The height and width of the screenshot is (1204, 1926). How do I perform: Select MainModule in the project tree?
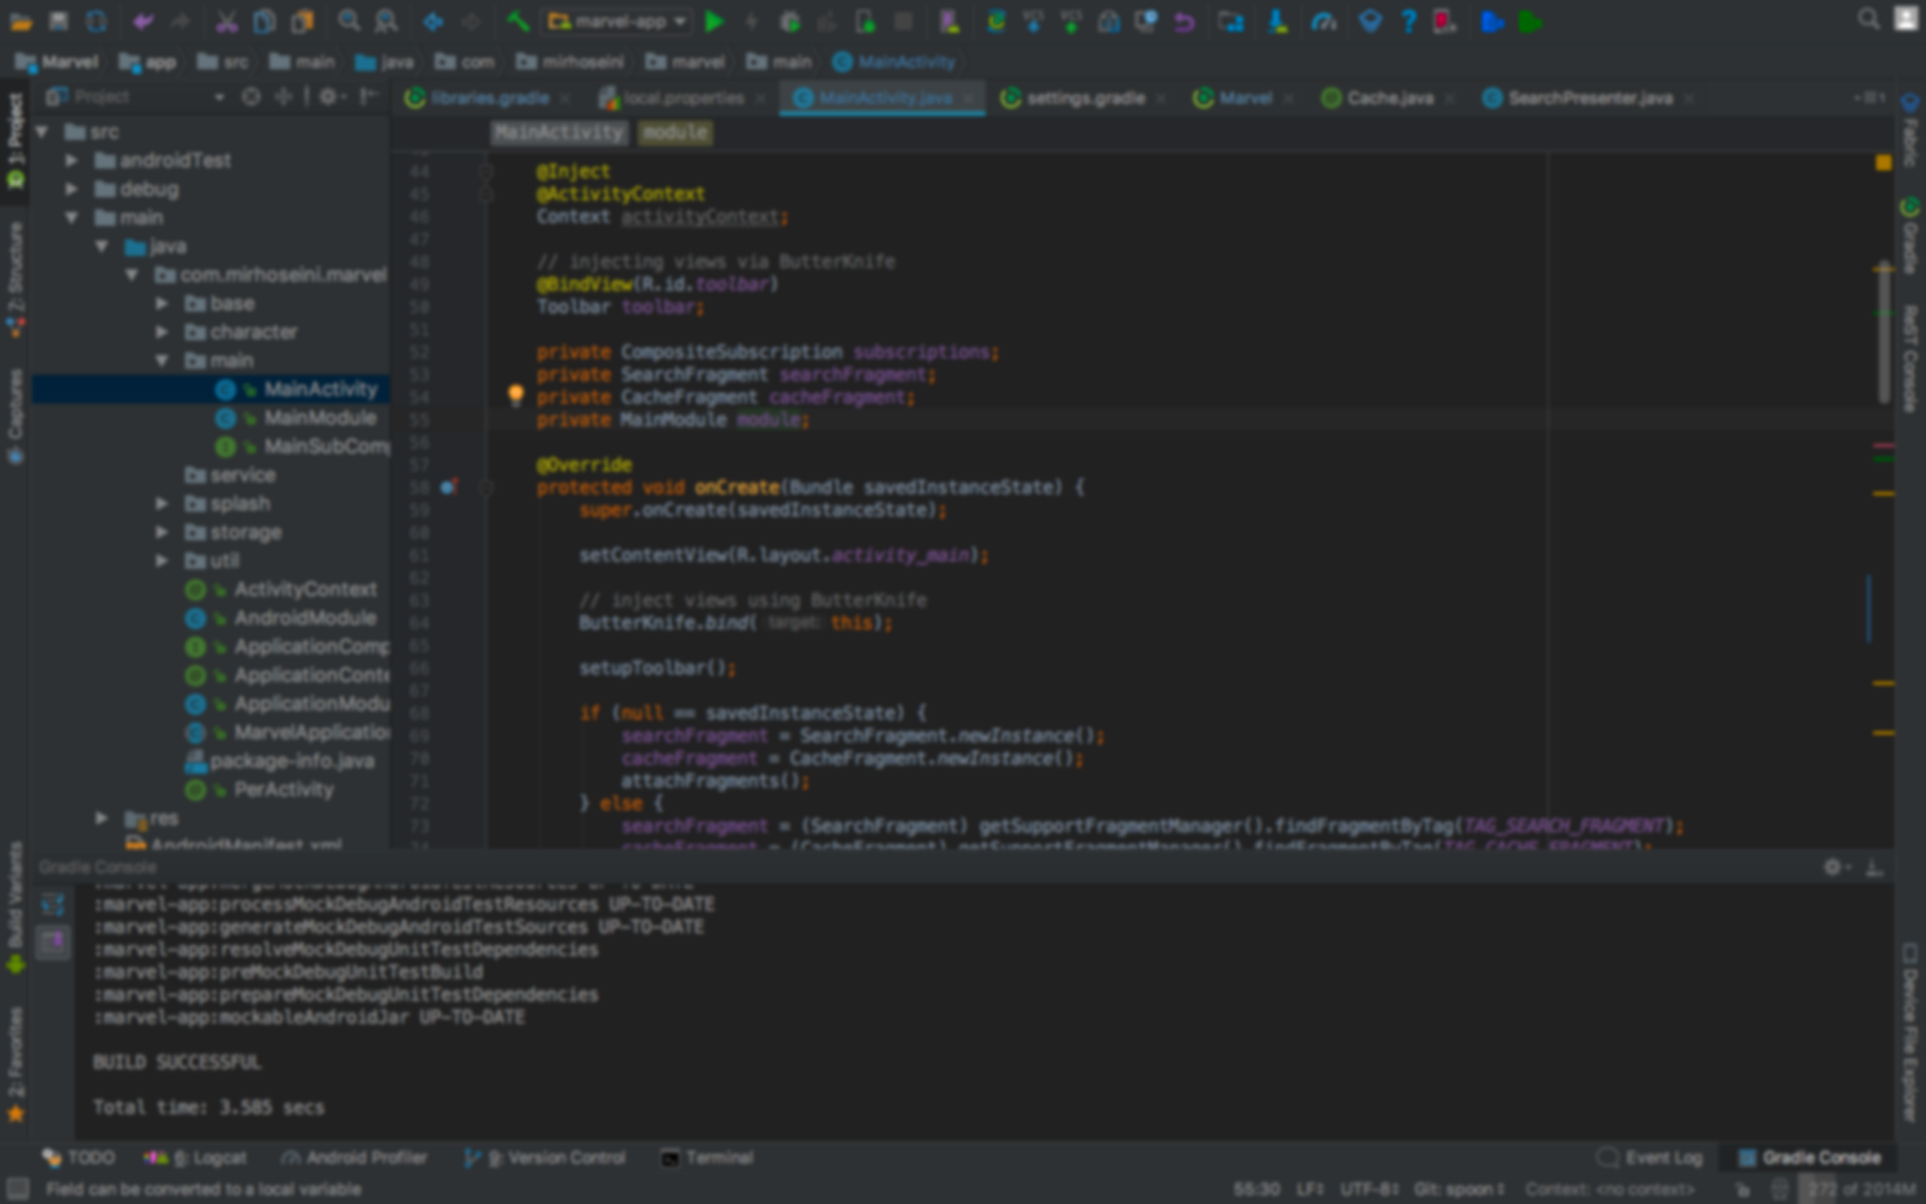click(319, 417)
